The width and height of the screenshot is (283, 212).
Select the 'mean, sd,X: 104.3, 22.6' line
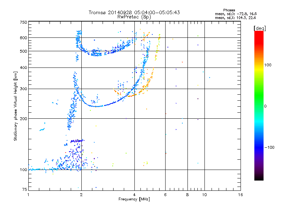click(235, 18)
